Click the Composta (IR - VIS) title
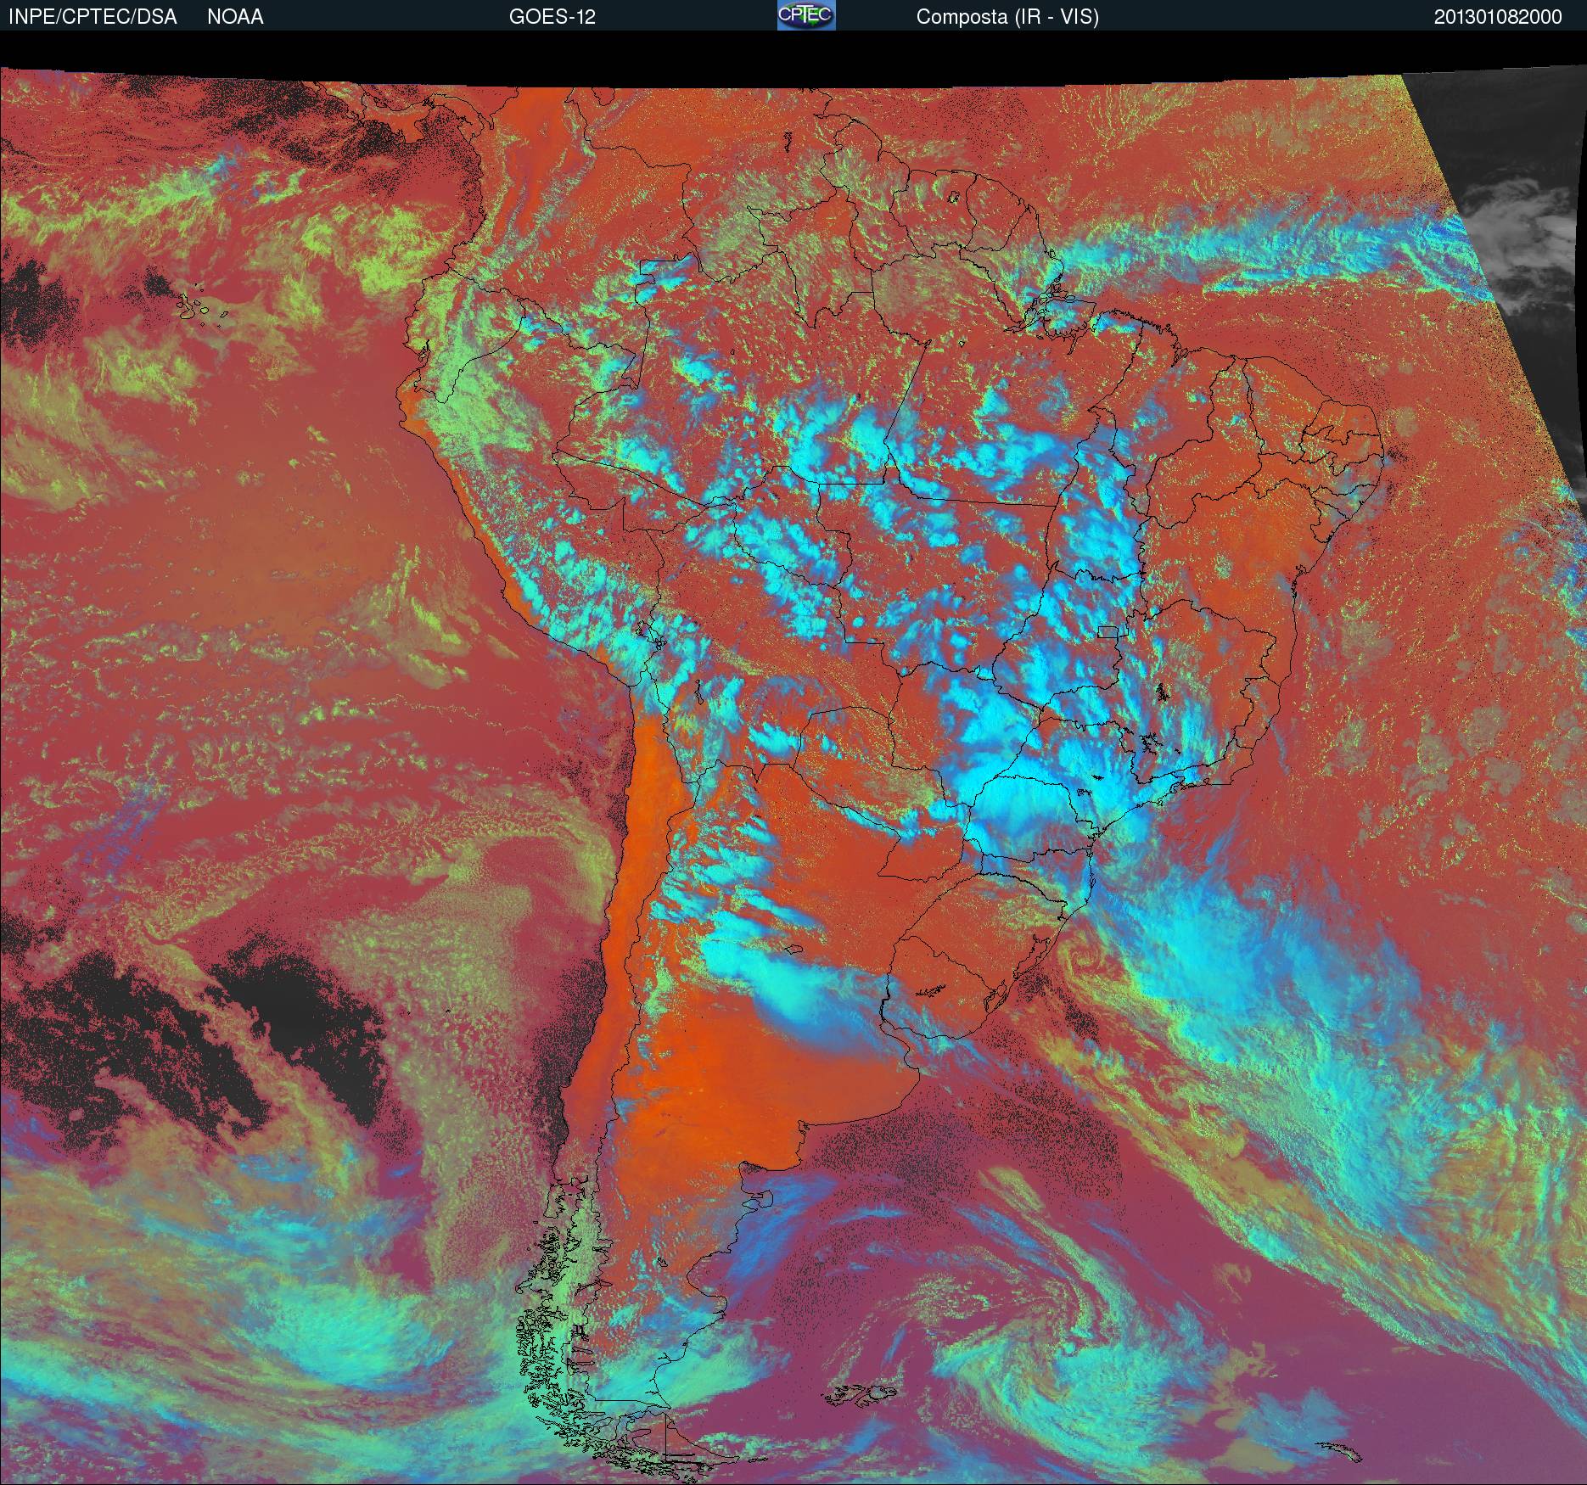The image size is (1587, 1485). point(1007,17)
